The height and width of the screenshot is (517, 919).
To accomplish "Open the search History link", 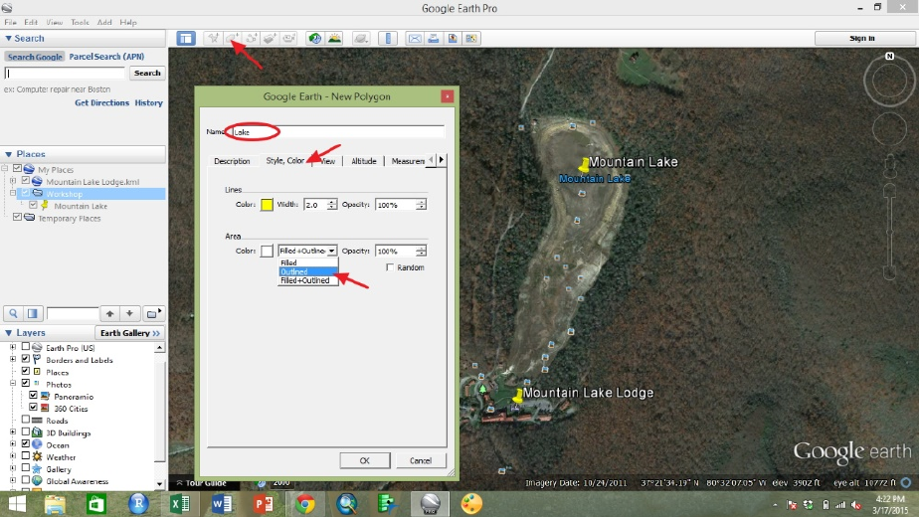I will (x=149, y=102).
